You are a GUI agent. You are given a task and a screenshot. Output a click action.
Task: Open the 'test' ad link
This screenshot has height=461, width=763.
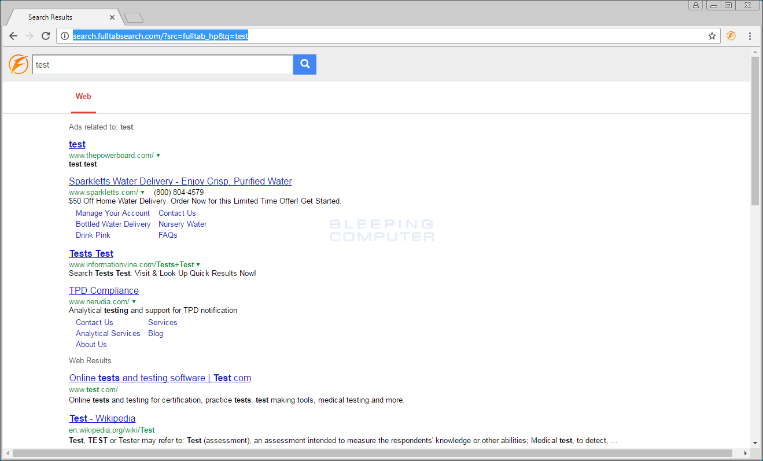(x=77, y=144)
